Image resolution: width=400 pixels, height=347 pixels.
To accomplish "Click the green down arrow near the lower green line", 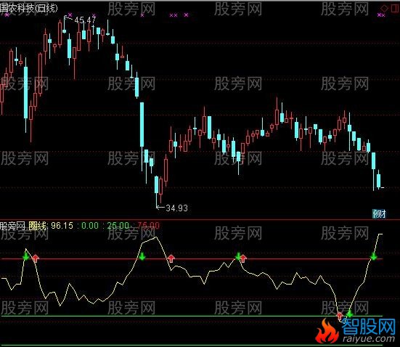I will 349,314.
